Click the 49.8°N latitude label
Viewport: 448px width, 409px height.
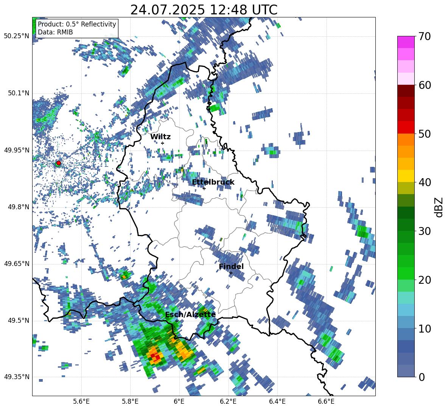pyautogui.click(x=18, y=207)
